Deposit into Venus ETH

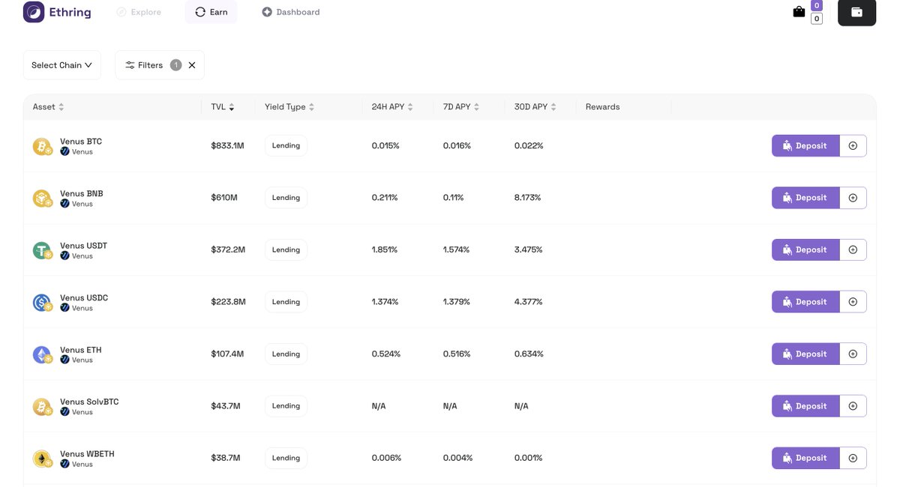click(x=805, y=354)
